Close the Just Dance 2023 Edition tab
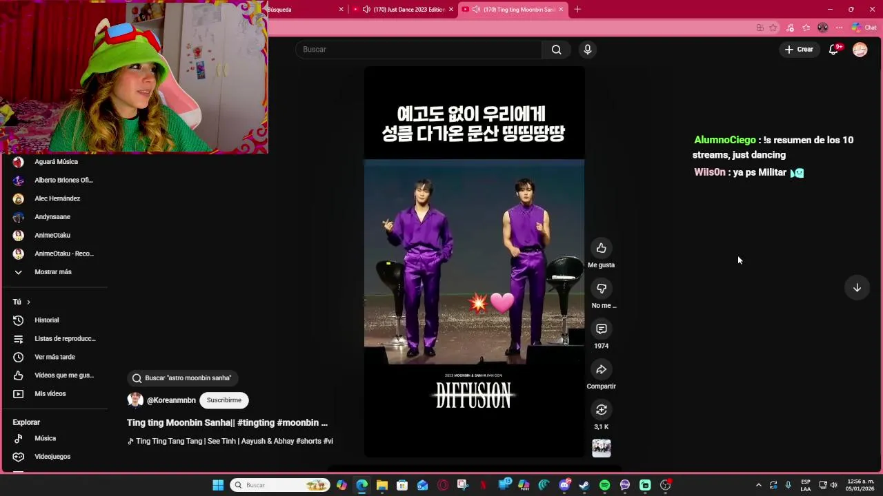 [451, 10]
